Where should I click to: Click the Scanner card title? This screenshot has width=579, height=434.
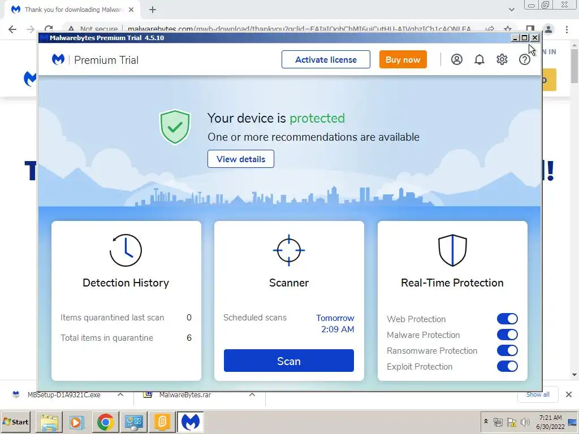[x=289, y=283]
